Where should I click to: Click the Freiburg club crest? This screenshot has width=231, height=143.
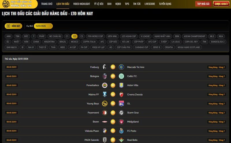tap(105, 67)
